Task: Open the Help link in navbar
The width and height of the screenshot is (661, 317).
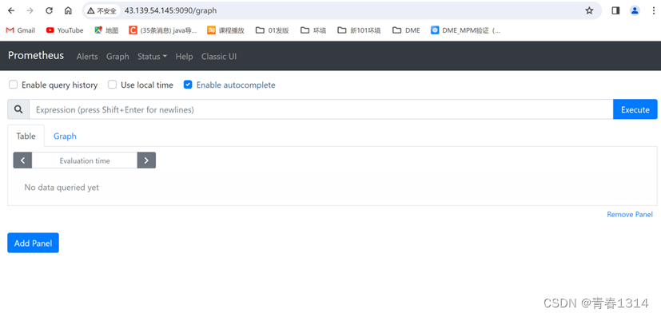Action: (x=184, y=57)
